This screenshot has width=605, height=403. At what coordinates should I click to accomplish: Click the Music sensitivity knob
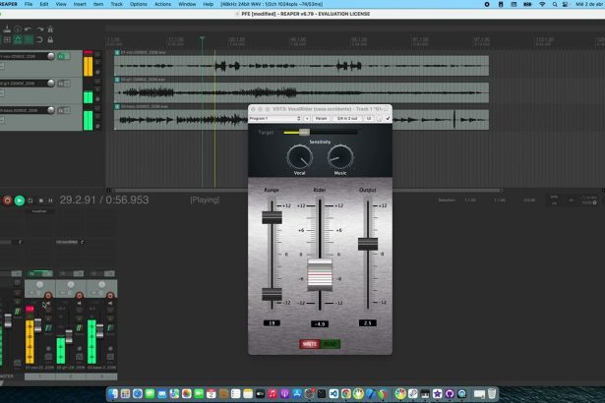pos(340,155)
